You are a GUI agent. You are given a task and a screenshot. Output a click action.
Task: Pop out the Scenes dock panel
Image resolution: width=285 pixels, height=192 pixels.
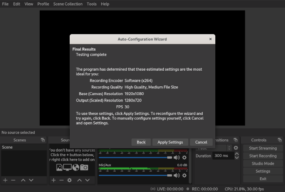pyautogui.click(x=43, y=140)
